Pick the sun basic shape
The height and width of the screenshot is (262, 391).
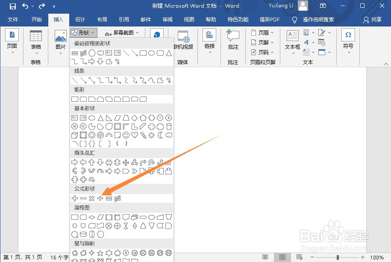152,135
